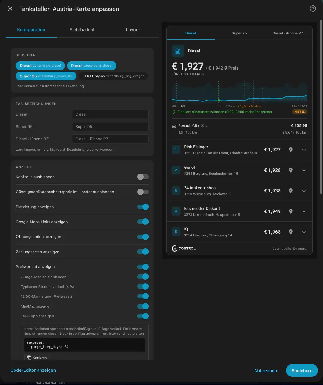Expand Essmeister Diskont station details
This screenshot has height=385, width=323.
click(x=304, y=211)
